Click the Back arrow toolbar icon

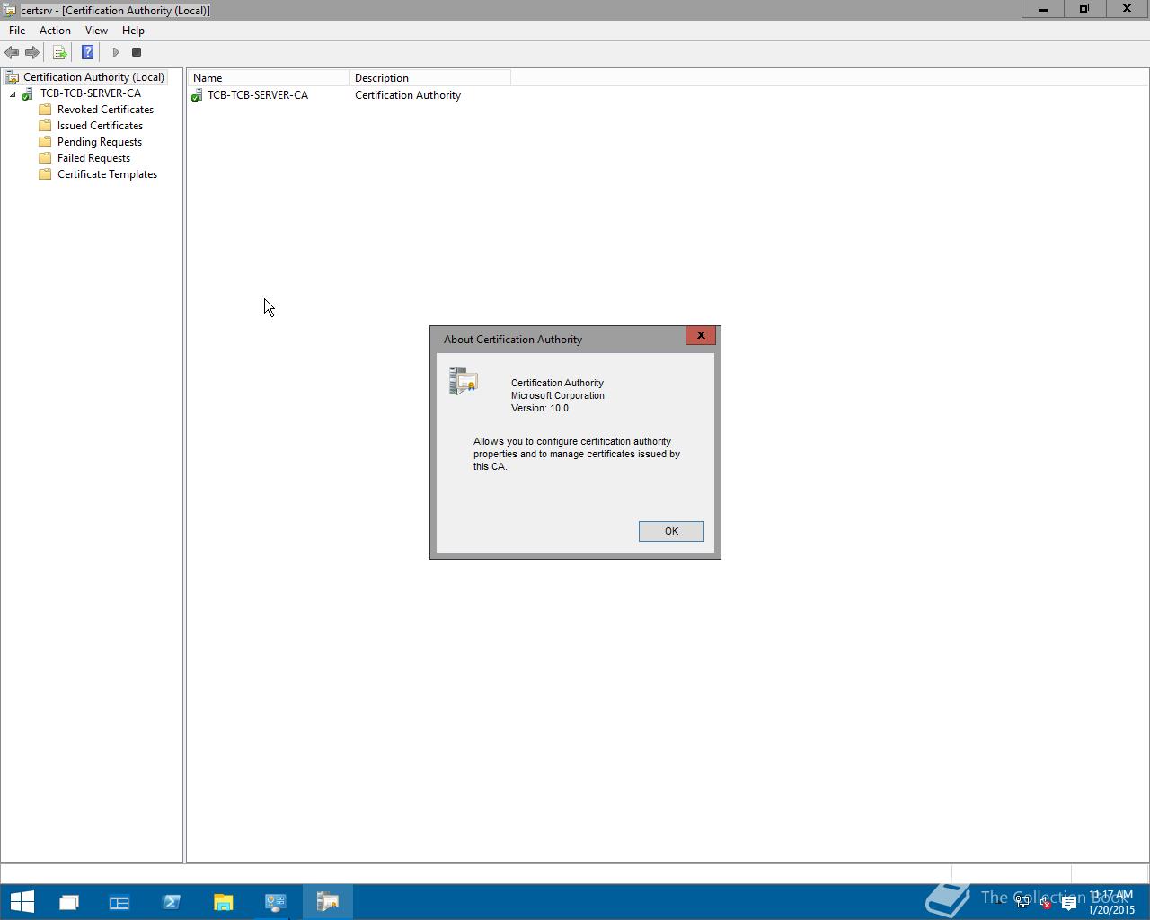click(12, 52)
